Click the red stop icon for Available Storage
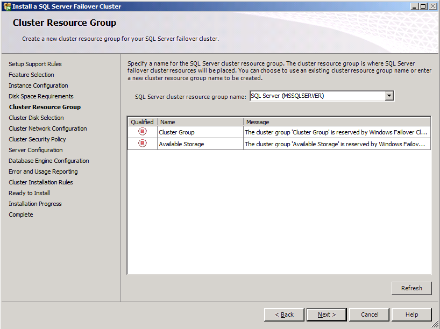This screenshot has width=440, height=329. (x=142, y=144)
